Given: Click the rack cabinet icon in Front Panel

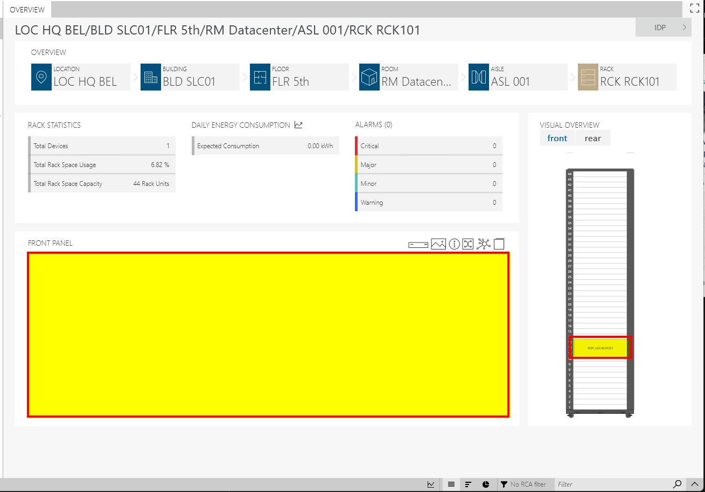Looking at the screenshot, I should (x=499, y=244).
